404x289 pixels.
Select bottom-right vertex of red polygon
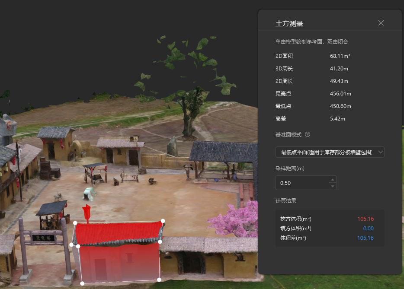click(x=159, y=279)
